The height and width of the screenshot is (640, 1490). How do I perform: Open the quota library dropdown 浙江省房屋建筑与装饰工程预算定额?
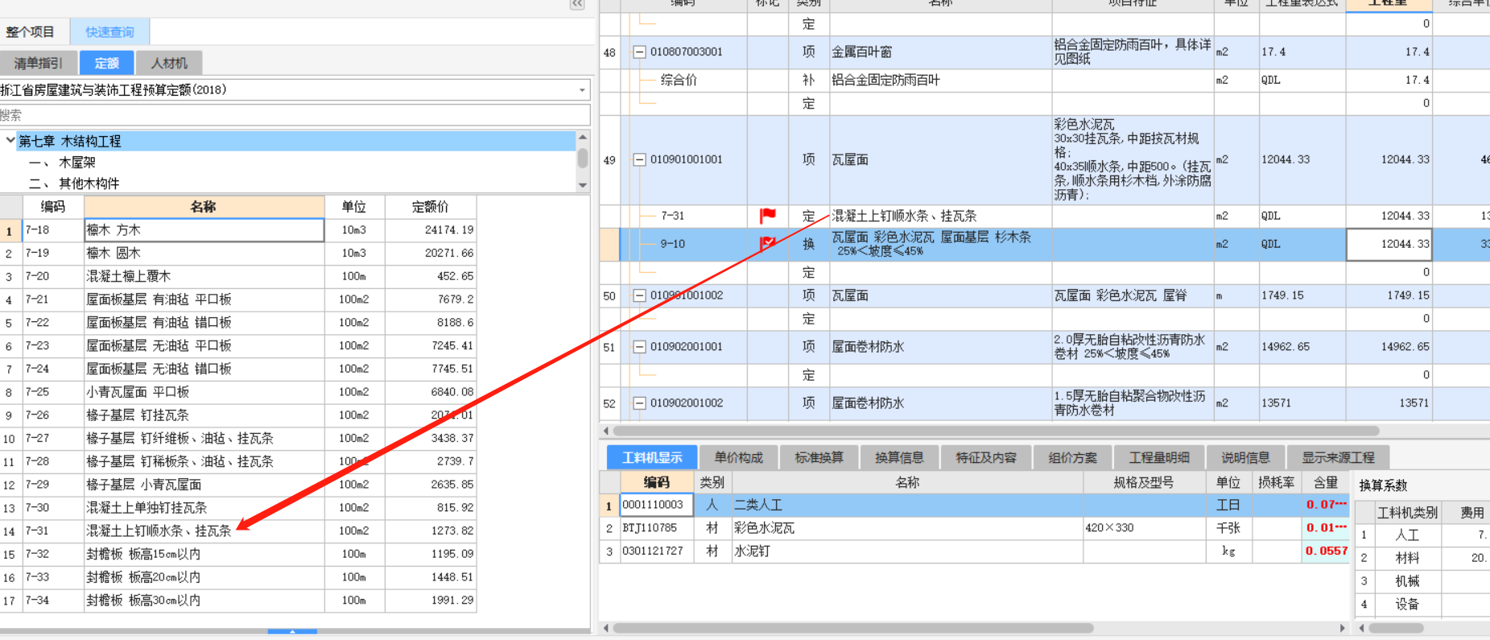pos(582,90)
